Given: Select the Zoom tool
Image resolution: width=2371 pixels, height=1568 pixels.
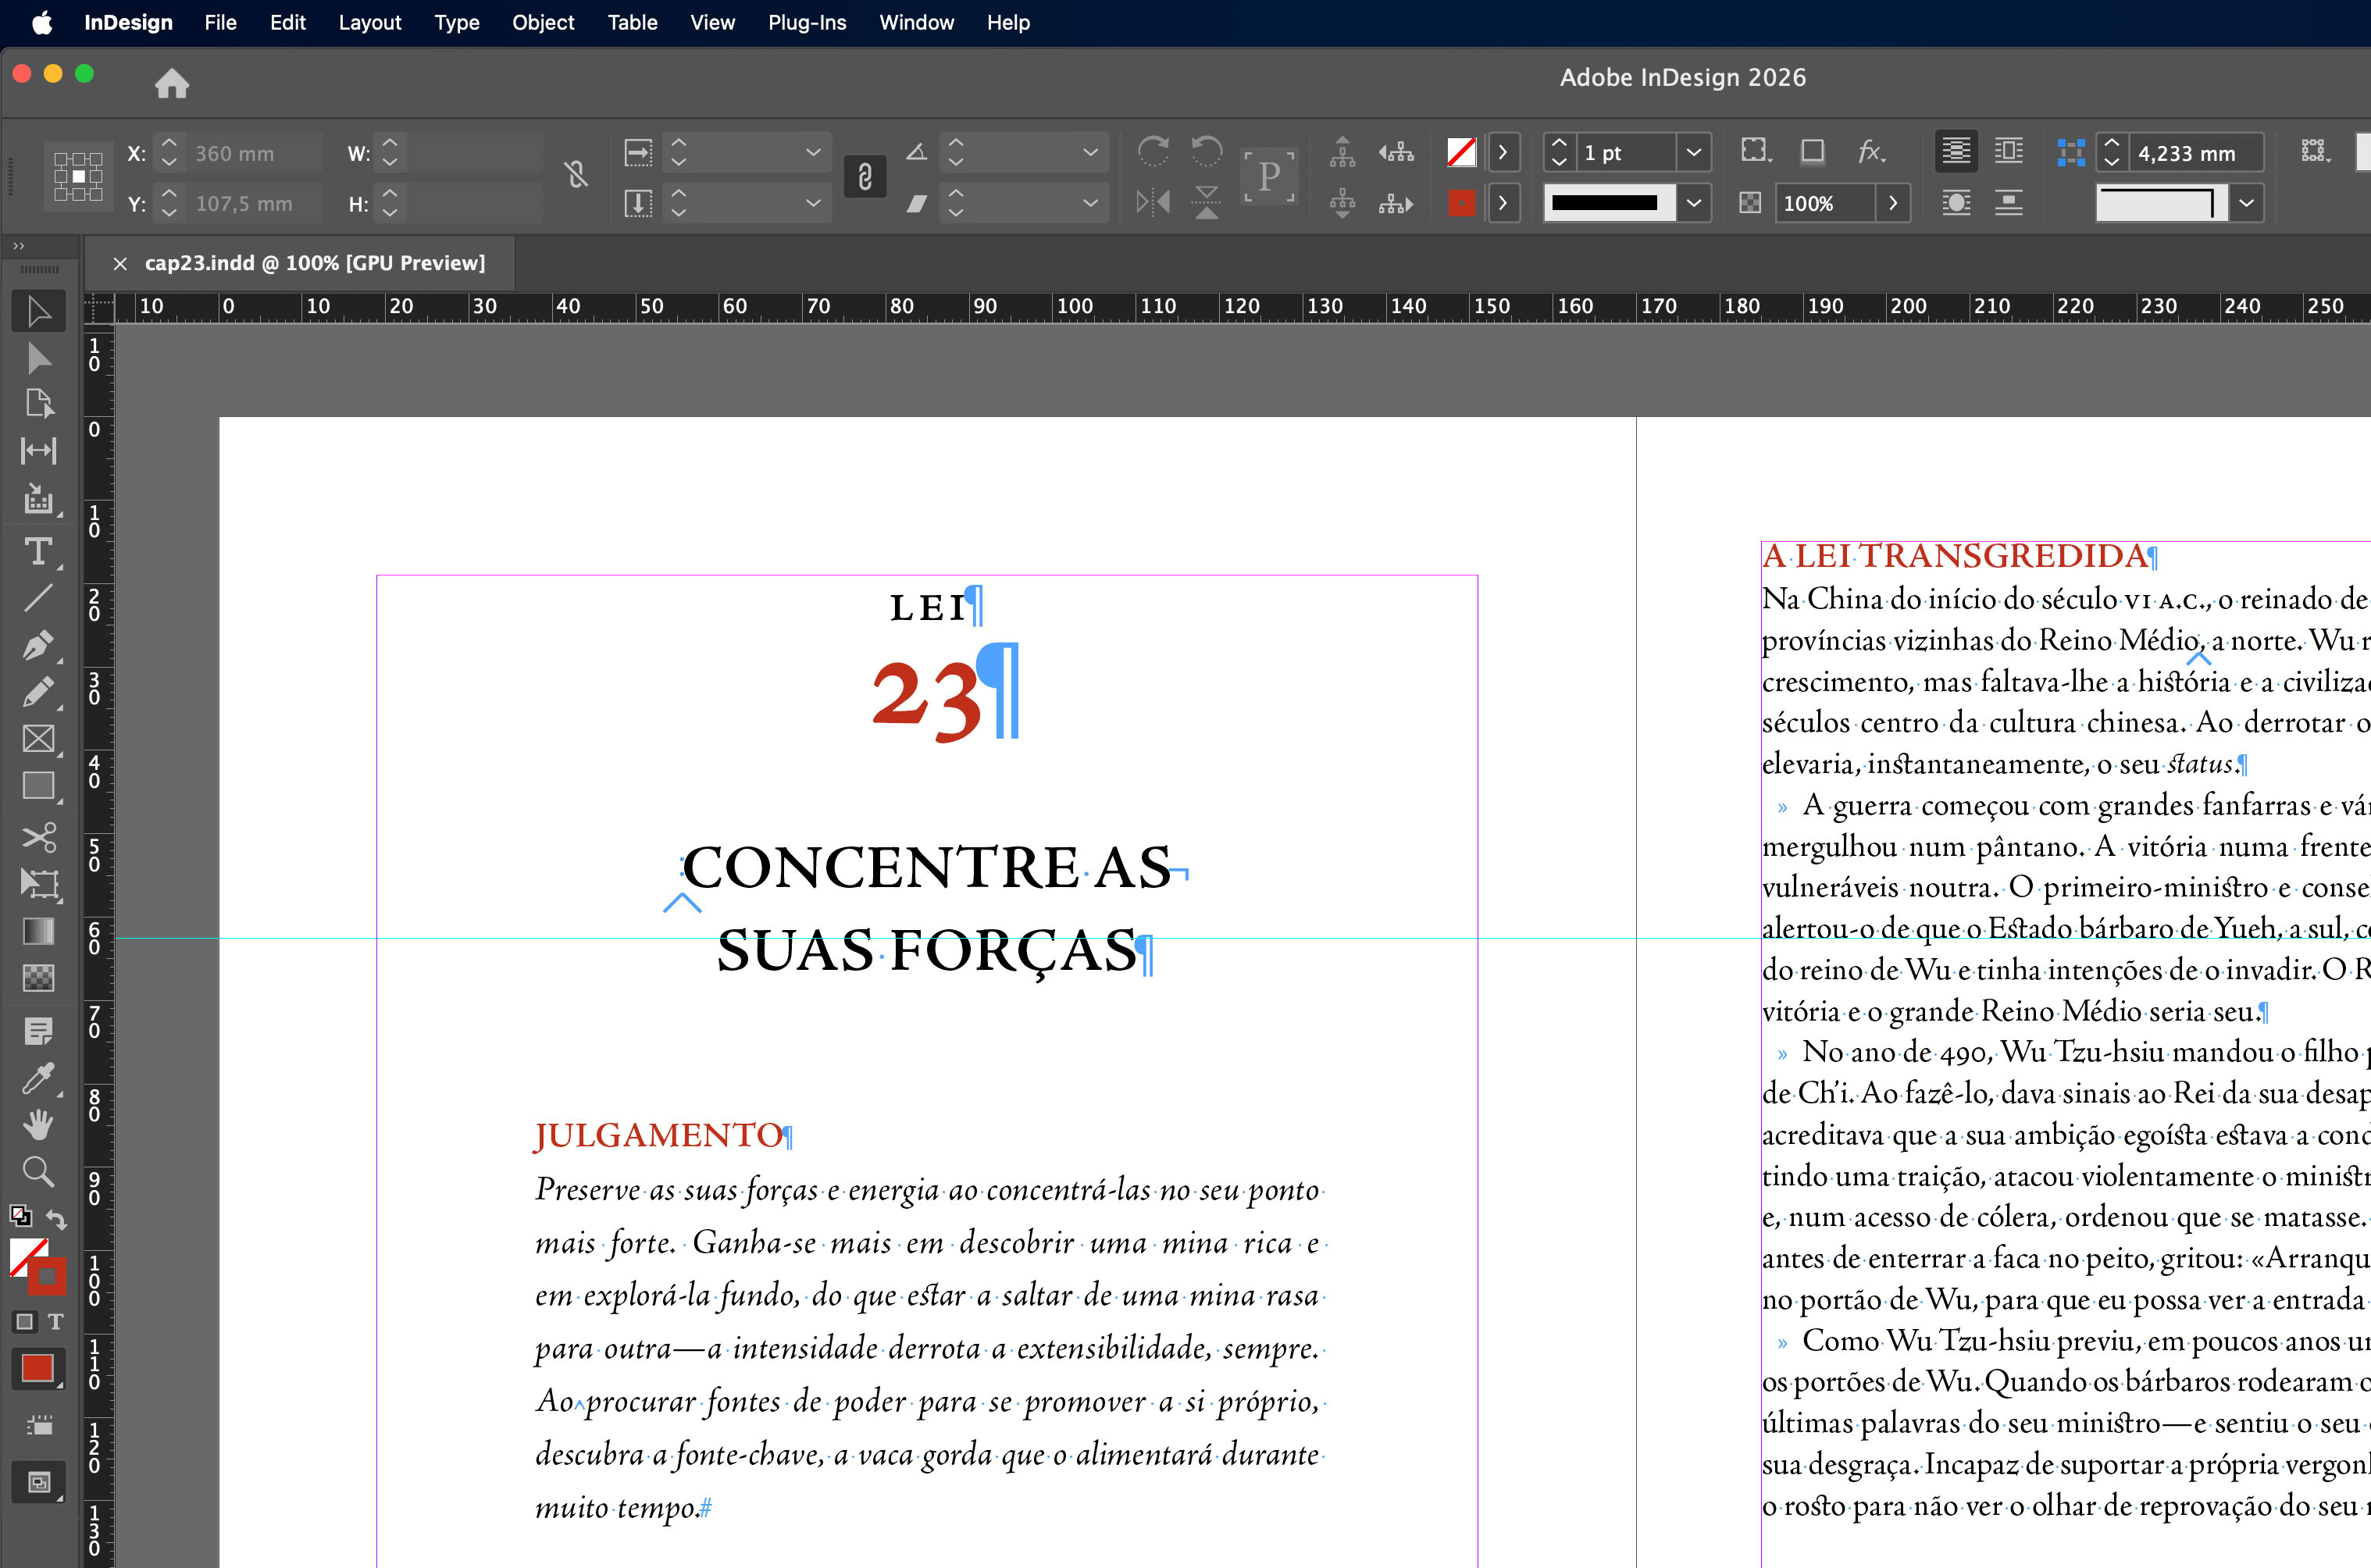Looking at the screenshot, I should tap(38, 1171).
